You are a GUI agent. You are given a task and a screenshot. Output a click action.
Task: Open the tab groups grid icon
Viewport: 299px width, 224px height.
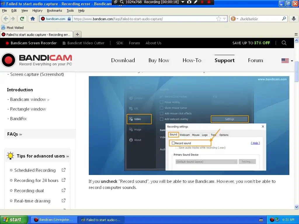tap(296, 34)
